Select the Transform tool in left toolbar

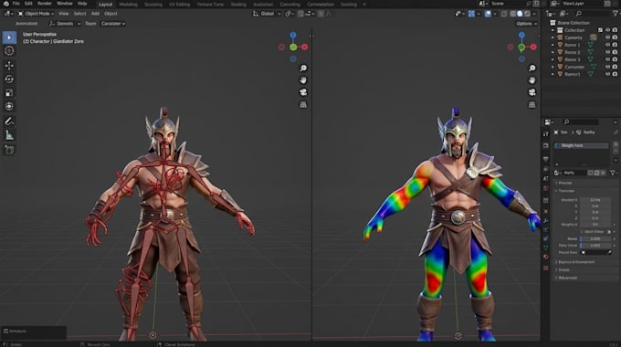9,106
